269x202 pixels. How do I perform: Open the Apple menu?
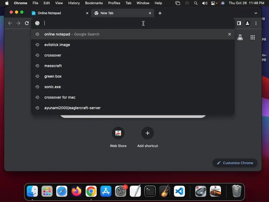tap(7, 3)
